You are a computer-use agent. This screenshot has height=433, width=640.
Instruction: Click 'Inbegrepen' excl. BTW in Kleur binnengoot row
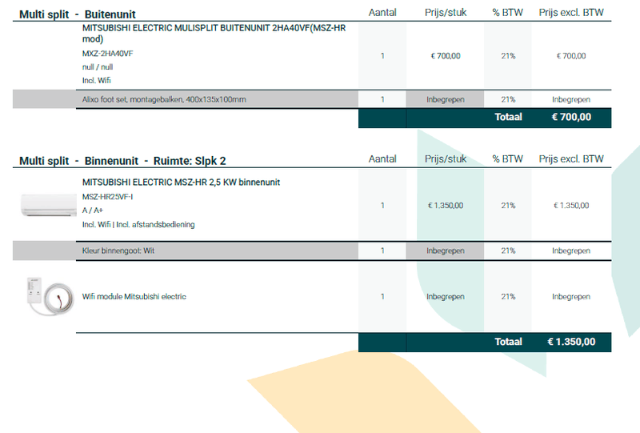571,251
